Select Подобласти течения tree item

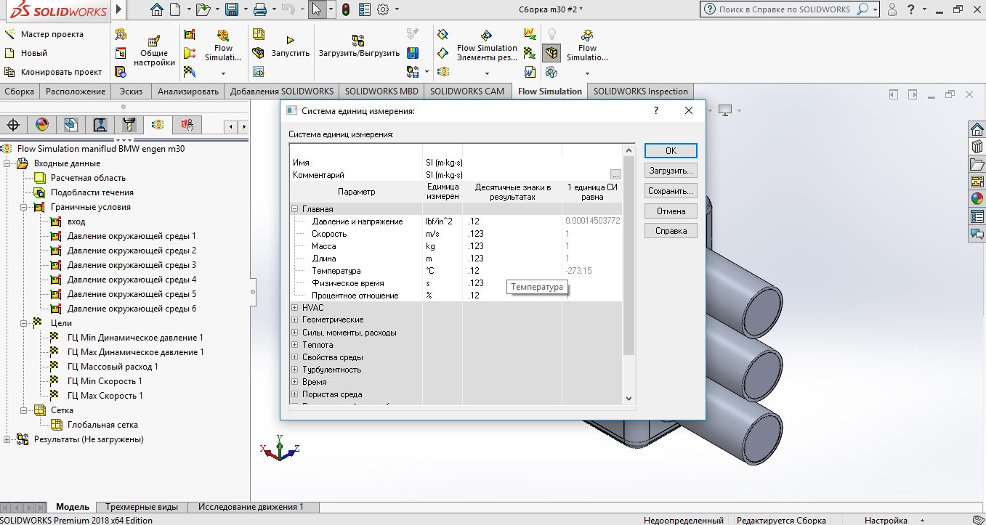tap(92, 192)
